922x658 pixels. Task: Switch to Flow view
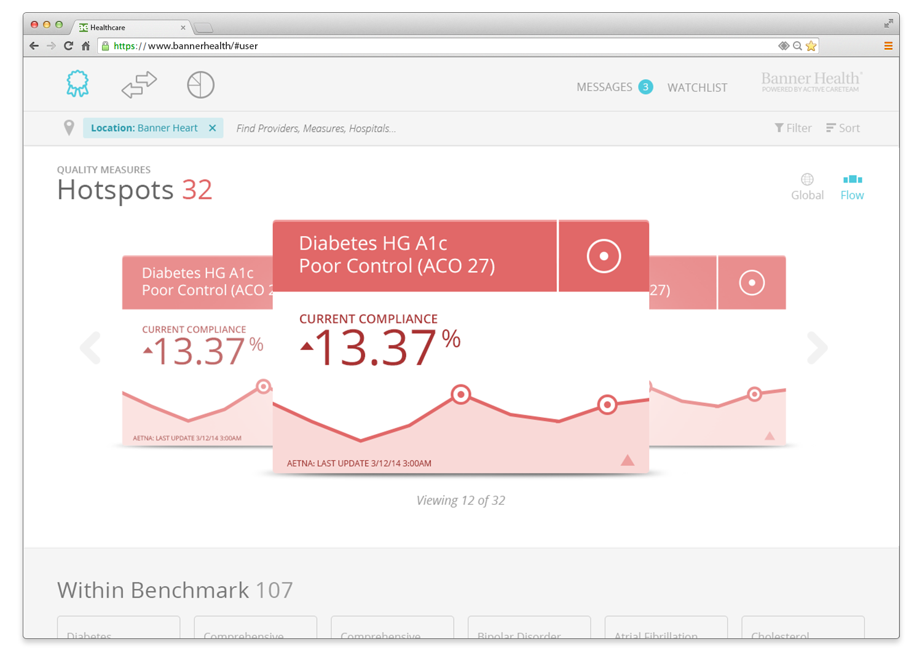coord(852,187)
